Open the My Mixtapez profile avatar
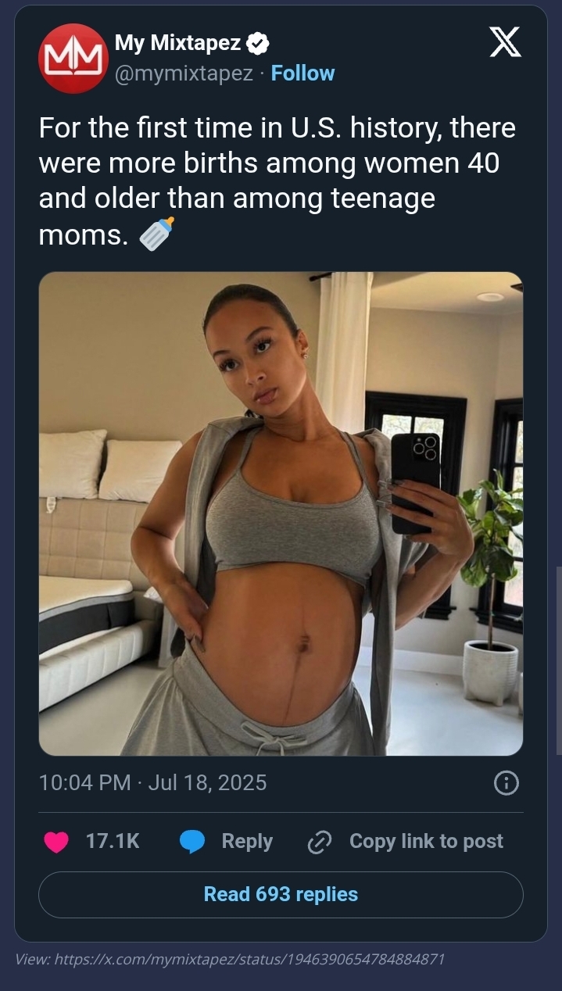 tap(73, 59)
